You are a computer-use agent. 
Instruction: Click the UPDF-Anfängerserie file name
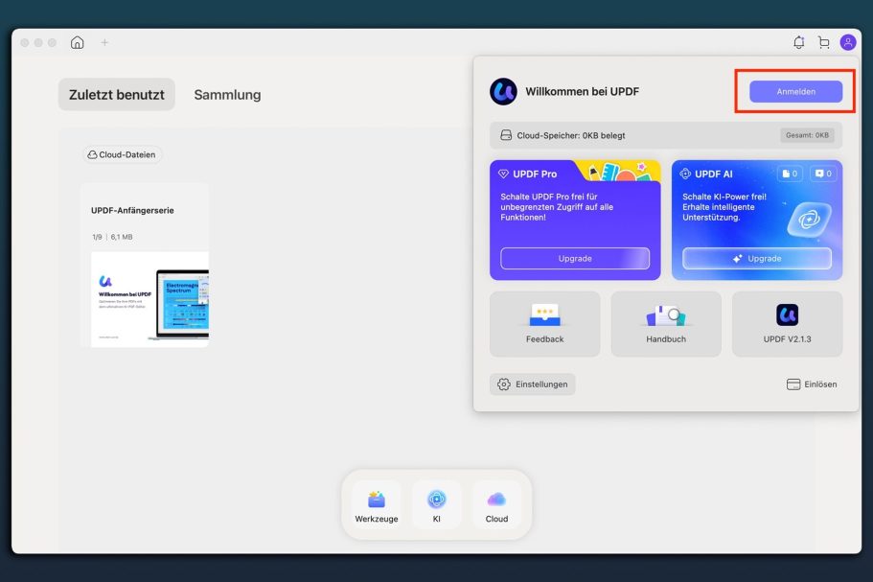point(132,211)
